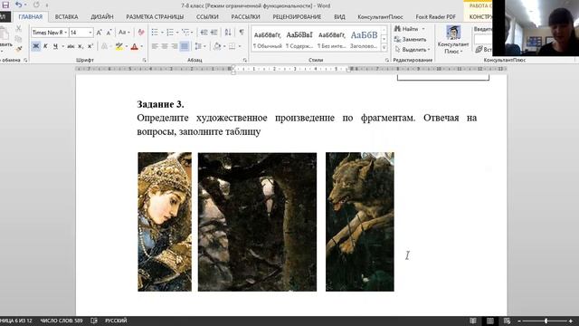Expand the styles gallery more arrow
The width and height of the screenshot is (579, 326).
pyautogui.click(x=384, y=48)
